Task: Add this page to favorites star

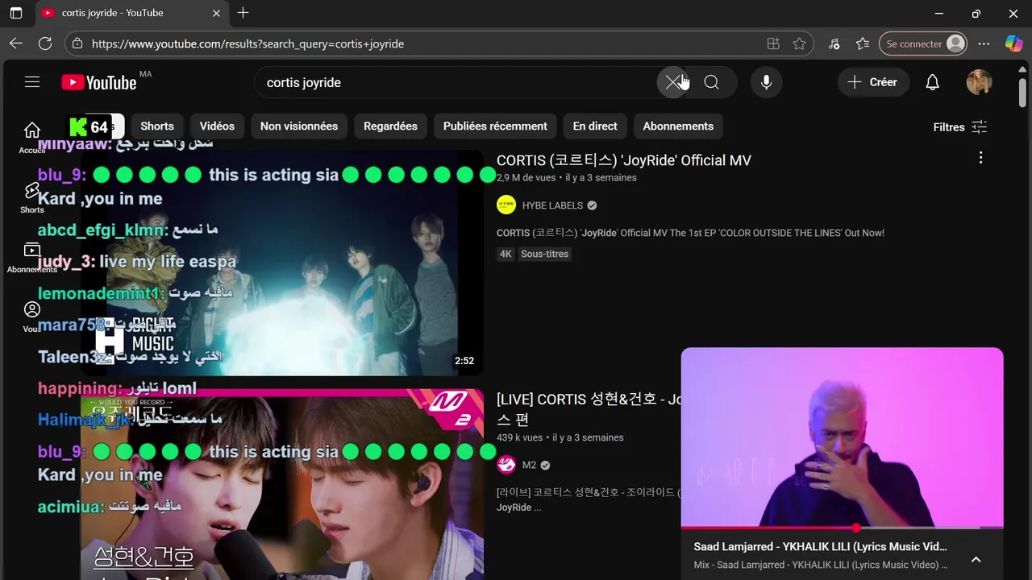Action: (x=799, y=43)
